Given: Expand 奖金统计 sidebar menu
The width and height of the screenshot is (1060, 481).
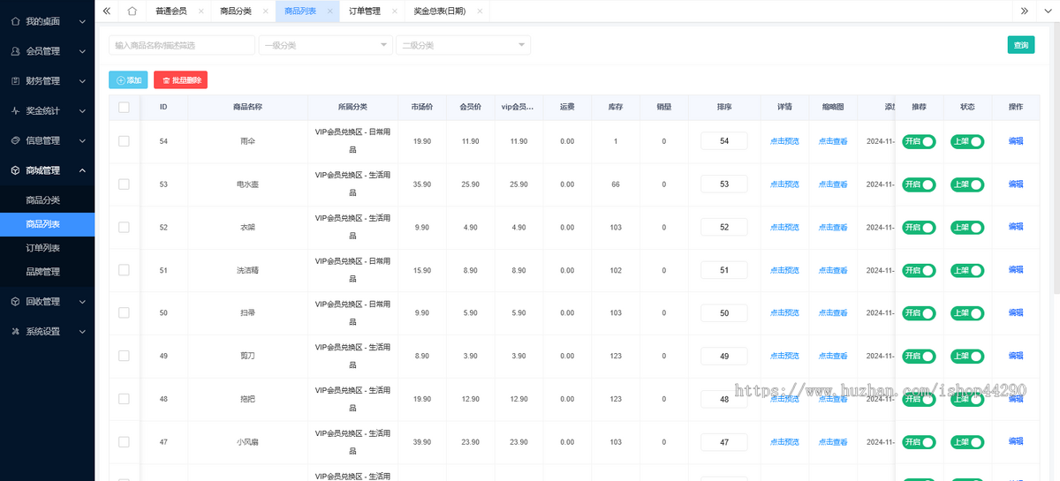Looking at the screenshot, I should click(x=47, y=111).
